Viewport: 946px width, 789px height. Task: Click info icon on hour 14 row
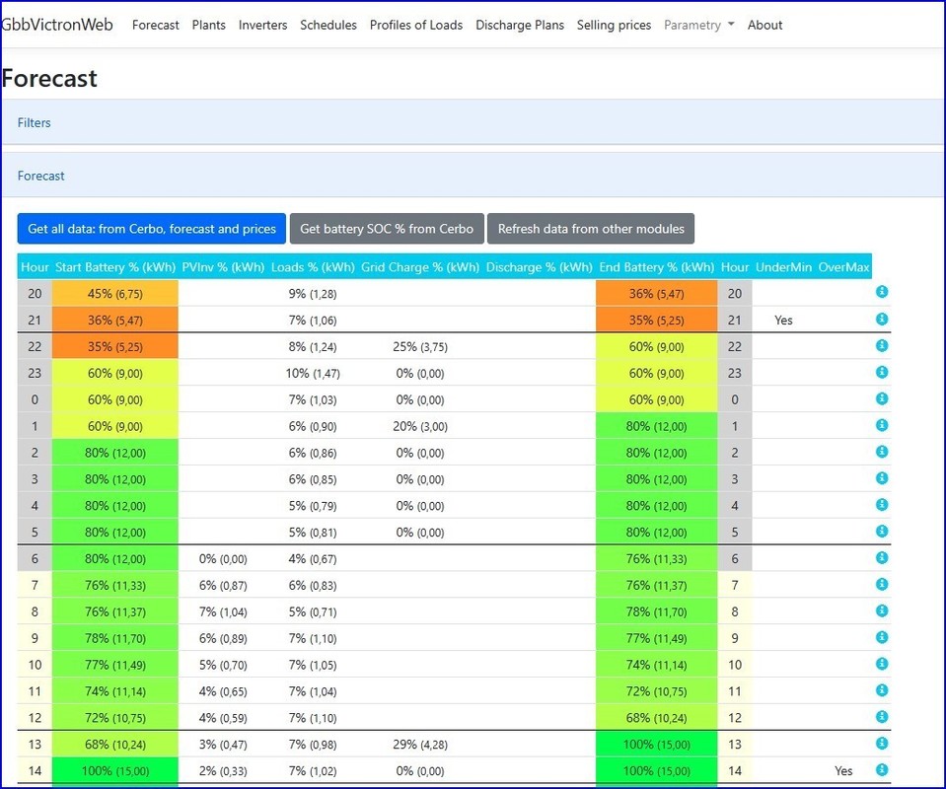(882, 770)
